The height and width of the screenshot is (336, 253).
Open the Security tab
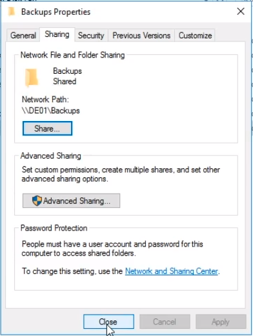point(91,36)
